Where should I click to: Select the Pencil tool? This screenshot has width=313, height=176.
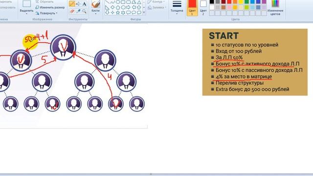[x=72, y=4]
